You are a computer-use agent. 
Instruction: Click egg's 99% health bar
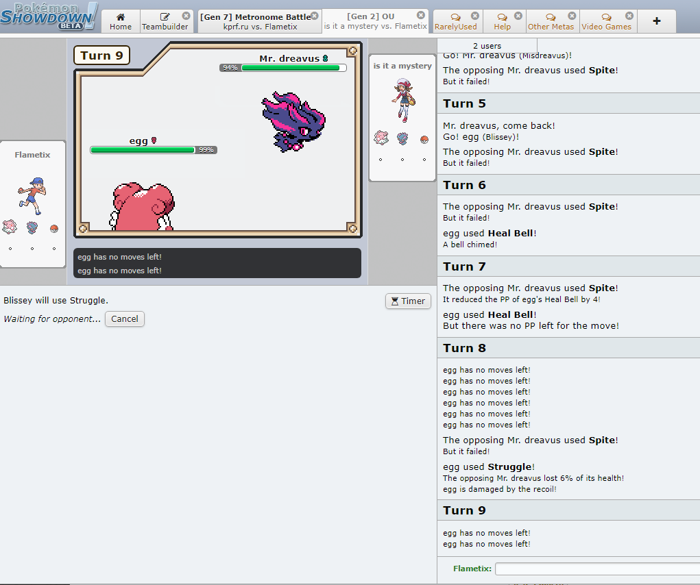(x=154, y=150)
